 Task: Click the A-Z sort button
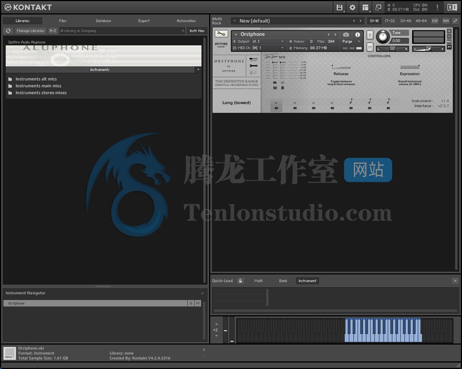[53, 31]
